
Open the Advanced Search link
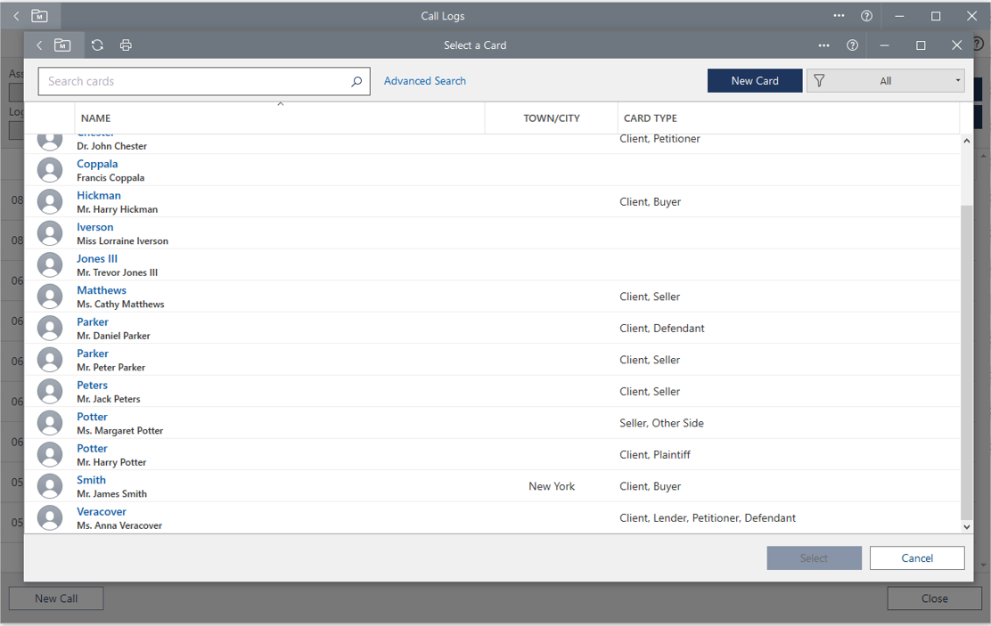pyautogui.click(x=425, y=81)
